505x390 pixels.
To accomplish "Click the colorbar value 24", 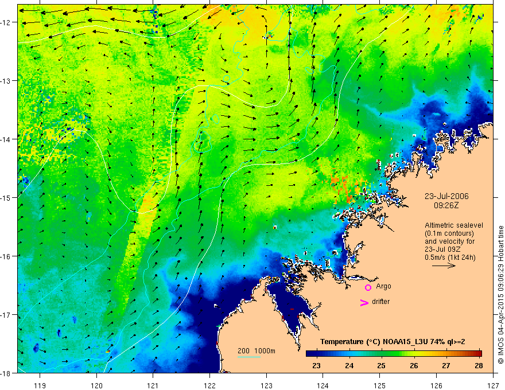I will [349, 365].
